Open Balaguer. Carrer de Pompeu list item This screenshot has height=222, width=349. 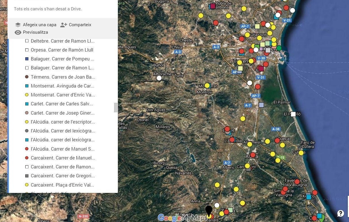point(62,59)
